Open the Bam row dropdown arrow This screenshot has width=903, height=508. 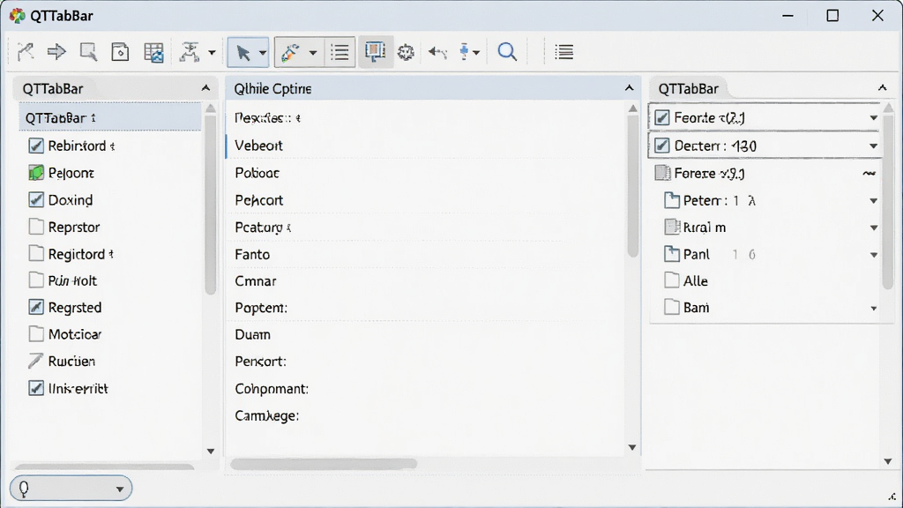pos(874,309)
